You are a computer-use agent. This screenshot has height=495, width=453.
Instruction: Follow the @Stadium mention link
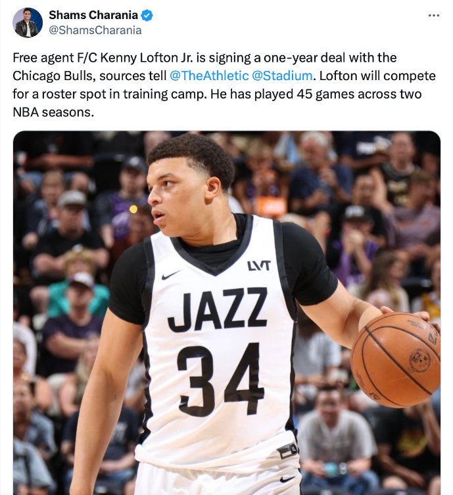(x=282, y=75)
